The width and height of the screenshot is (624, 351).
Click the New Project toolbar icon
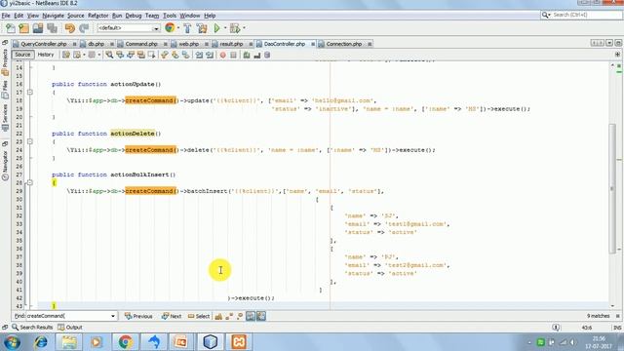23,28
